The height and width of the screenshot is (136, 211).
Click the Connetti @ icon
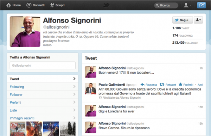pos(29,5)
